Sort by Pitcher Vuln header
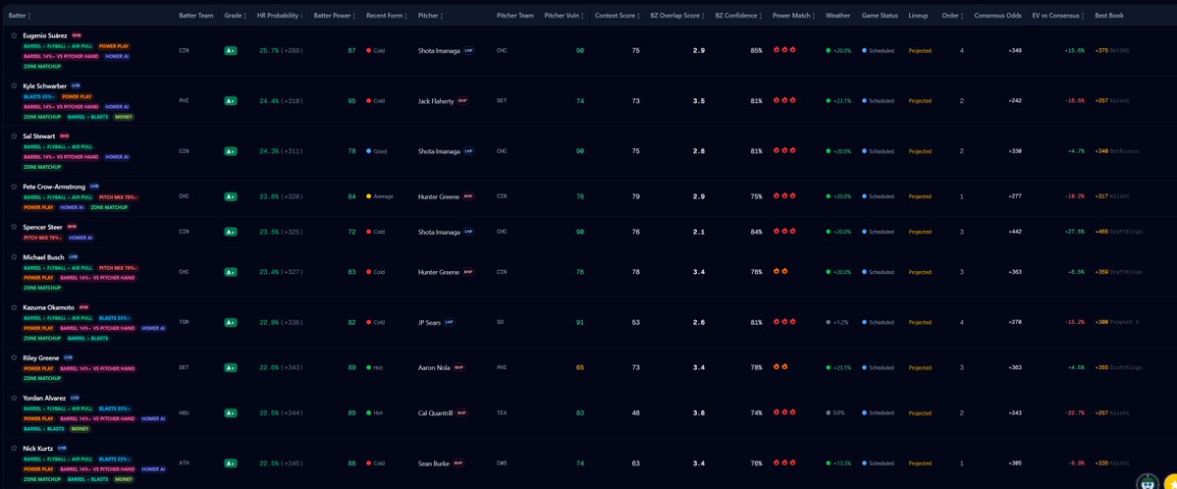Screen dimensions: 1177x489 [563, 15]
